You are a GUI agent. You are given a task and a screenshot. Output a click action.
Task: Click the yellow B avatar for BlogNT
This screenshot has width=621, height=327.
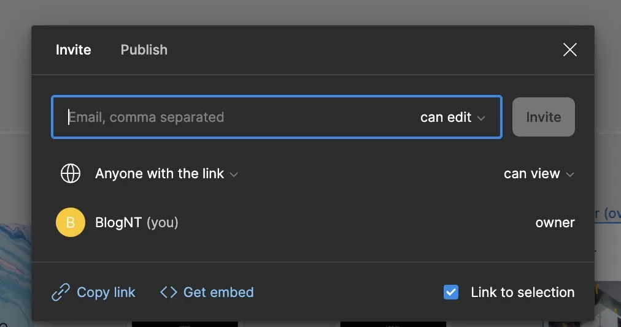(71, 222)
